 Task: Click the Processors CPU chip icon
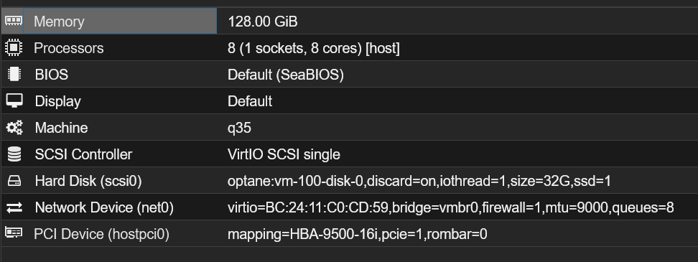14,47
